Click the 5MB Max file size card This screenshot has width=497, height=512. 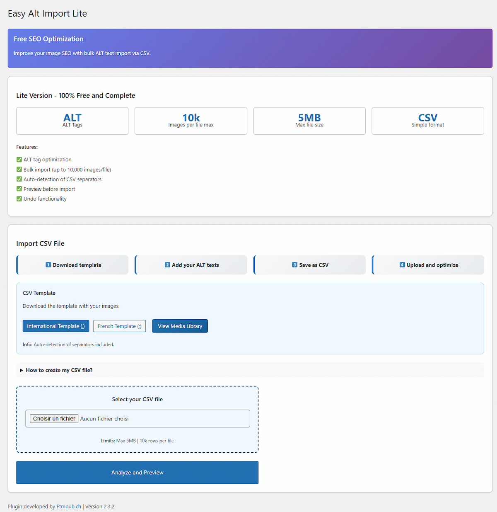309,121
